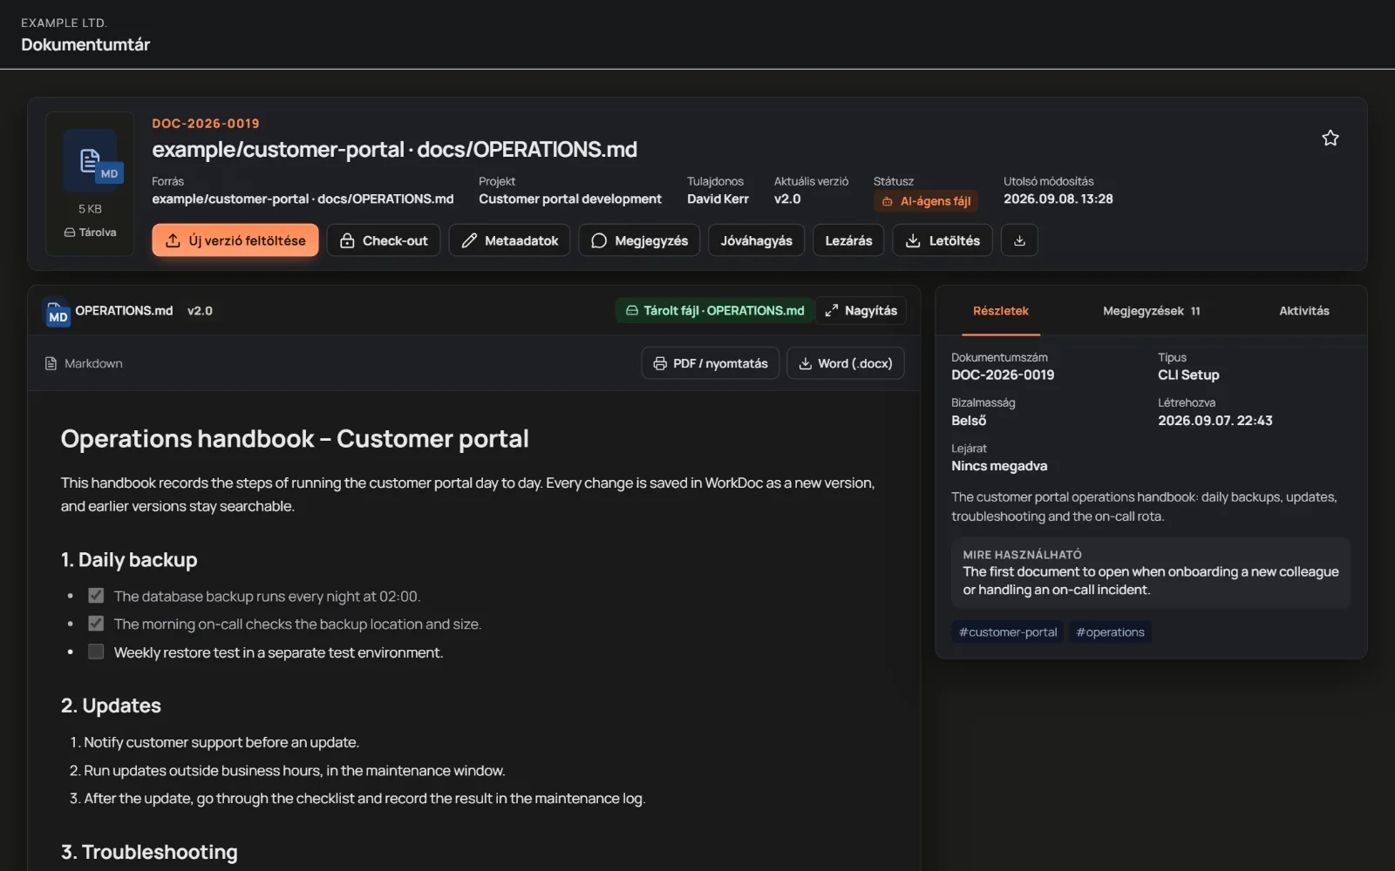1395x871 pixels.
Task: Click the download-only icon button after Letöltés
Action: tap(1019, 240)
